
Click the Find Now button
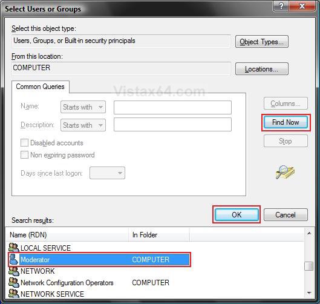click(286, 122)
